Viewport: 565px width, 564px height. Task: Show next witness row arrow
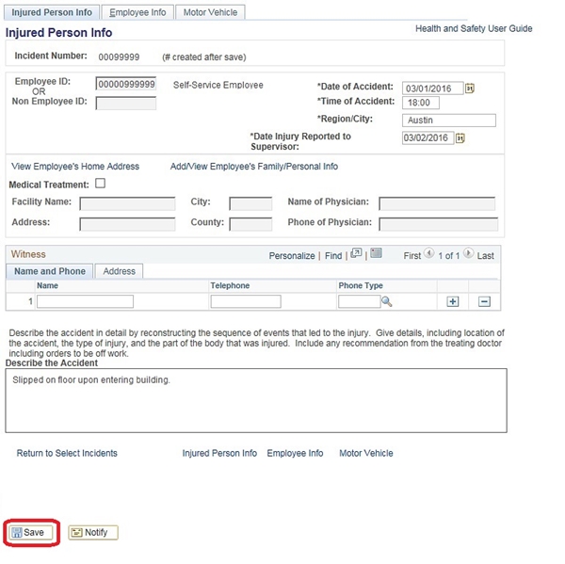[x=468, y=254]
